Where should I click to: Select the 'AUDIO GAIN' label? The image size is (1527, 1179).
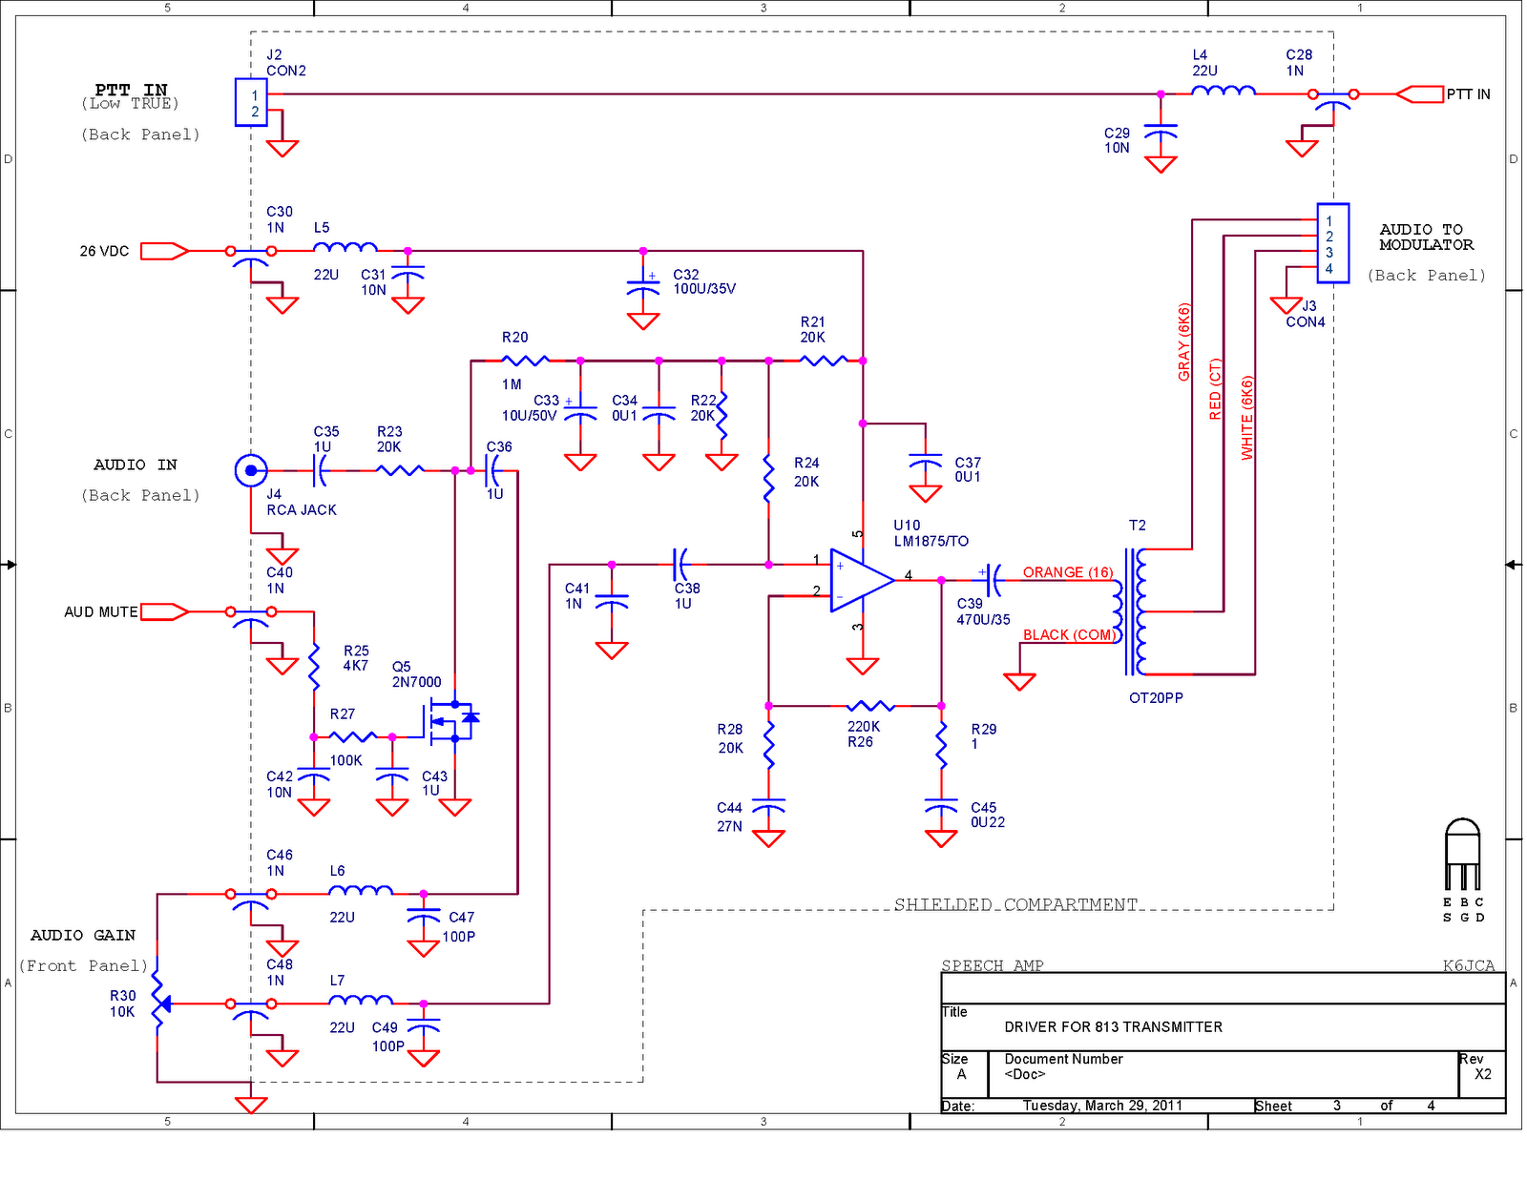point(83,936)
